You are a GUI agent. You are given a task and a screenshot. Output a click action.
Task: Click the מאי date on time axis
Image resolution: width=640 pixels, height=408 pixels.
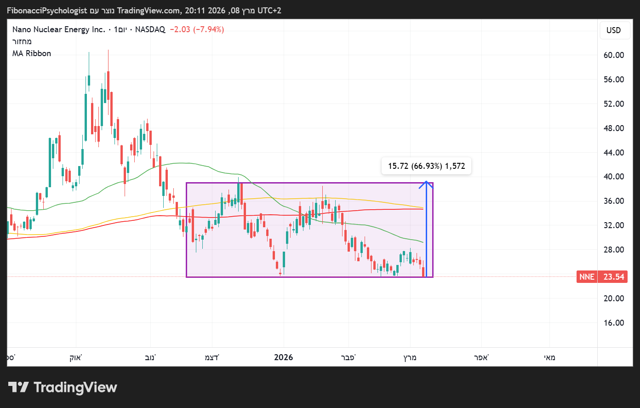point(550,357)
